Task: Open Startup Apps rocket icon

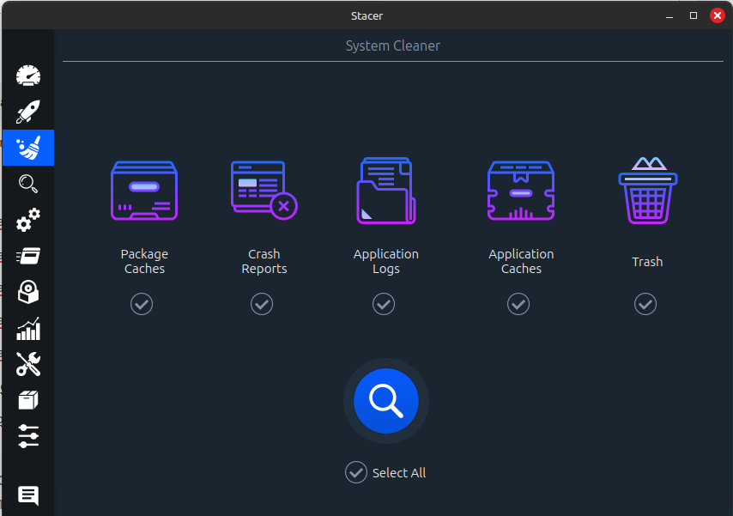Action: (x=28, y=112)
